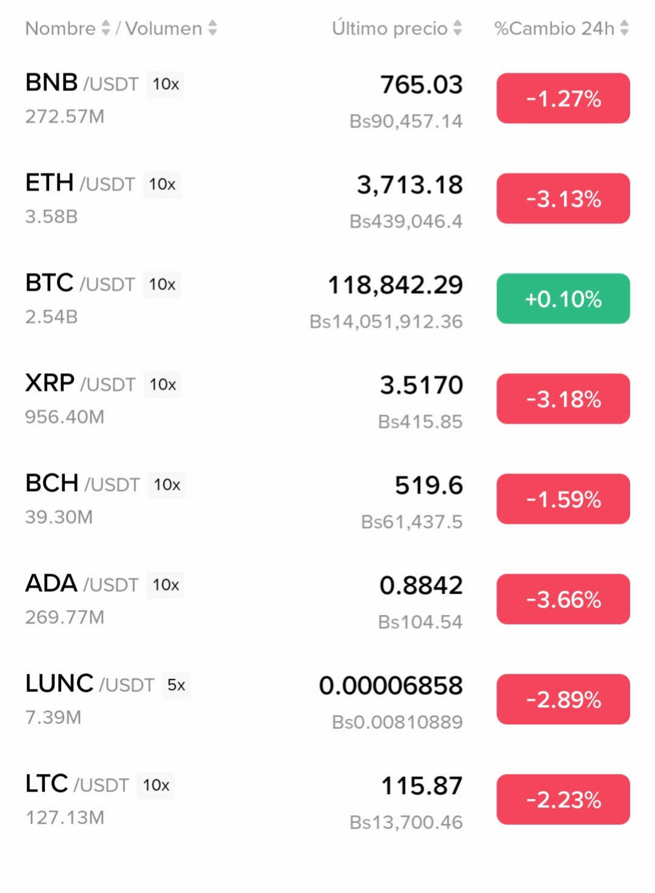
Task: Click the 10x leverage tag on BNB
Action: click(166, 84)
